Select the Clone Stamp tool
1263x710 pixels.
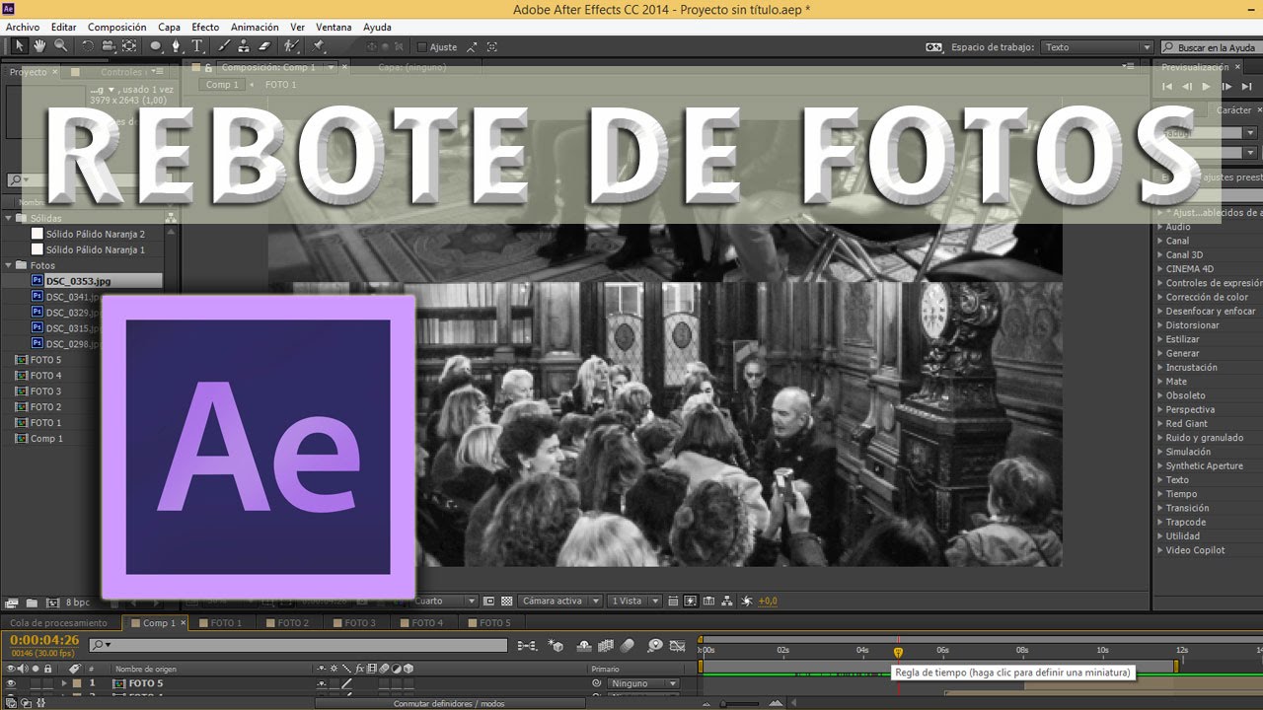pos(244,46)
